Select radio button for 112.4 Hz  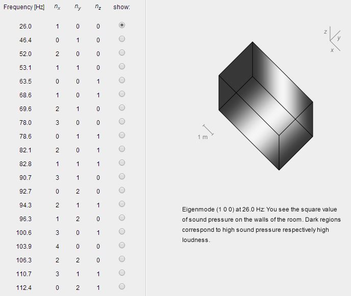[x=122, y=286]
